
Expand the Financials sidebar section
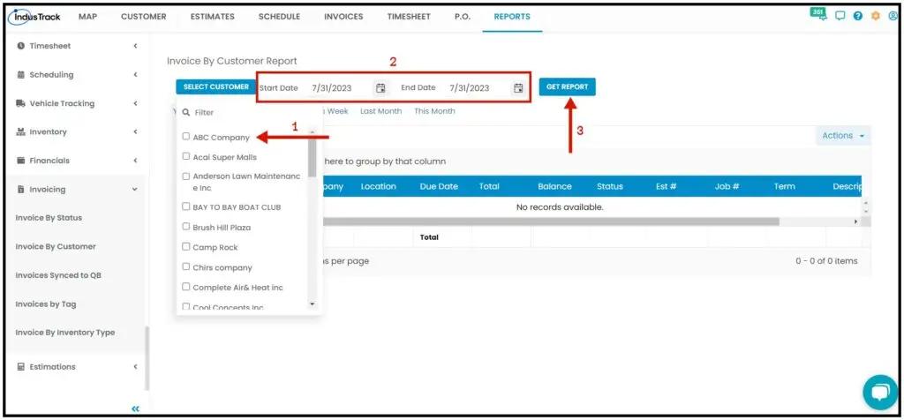click(135, 161)
